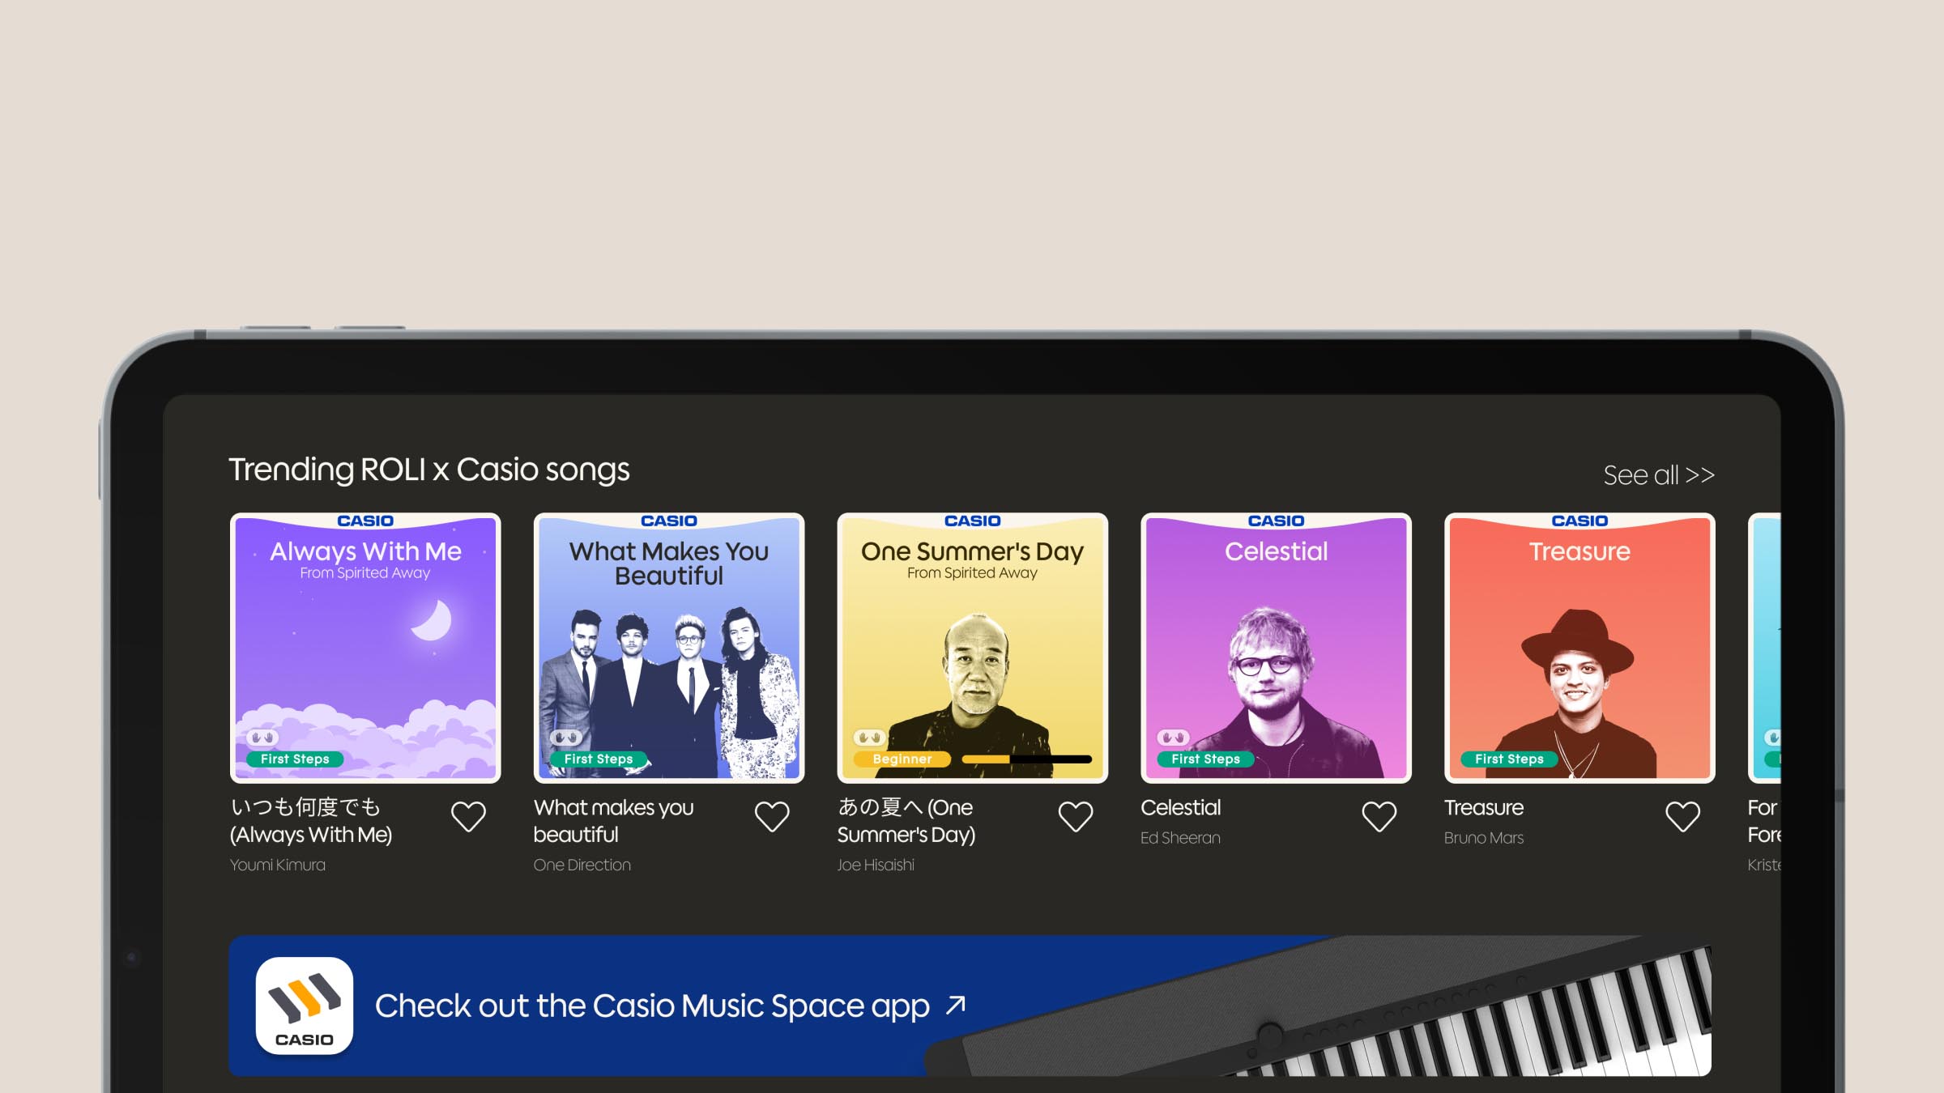Click the Beginner progress bar on One Summer's Day

[1026, 759]
